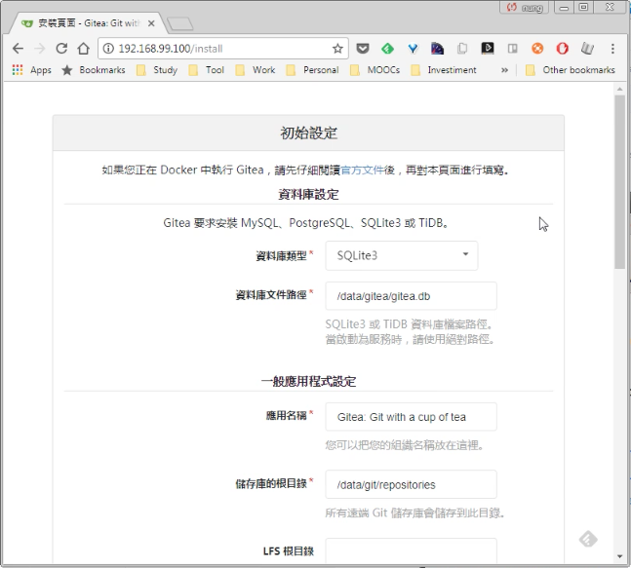Open the Personal bookmarks folder
Viewport: 631px width, 568px height.
click(312, 70)
